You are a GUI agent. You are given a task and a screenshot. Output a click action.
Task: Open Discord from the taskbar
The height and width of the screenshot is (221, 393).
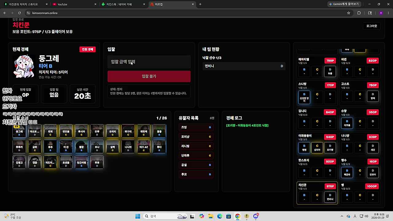(256, 216)
